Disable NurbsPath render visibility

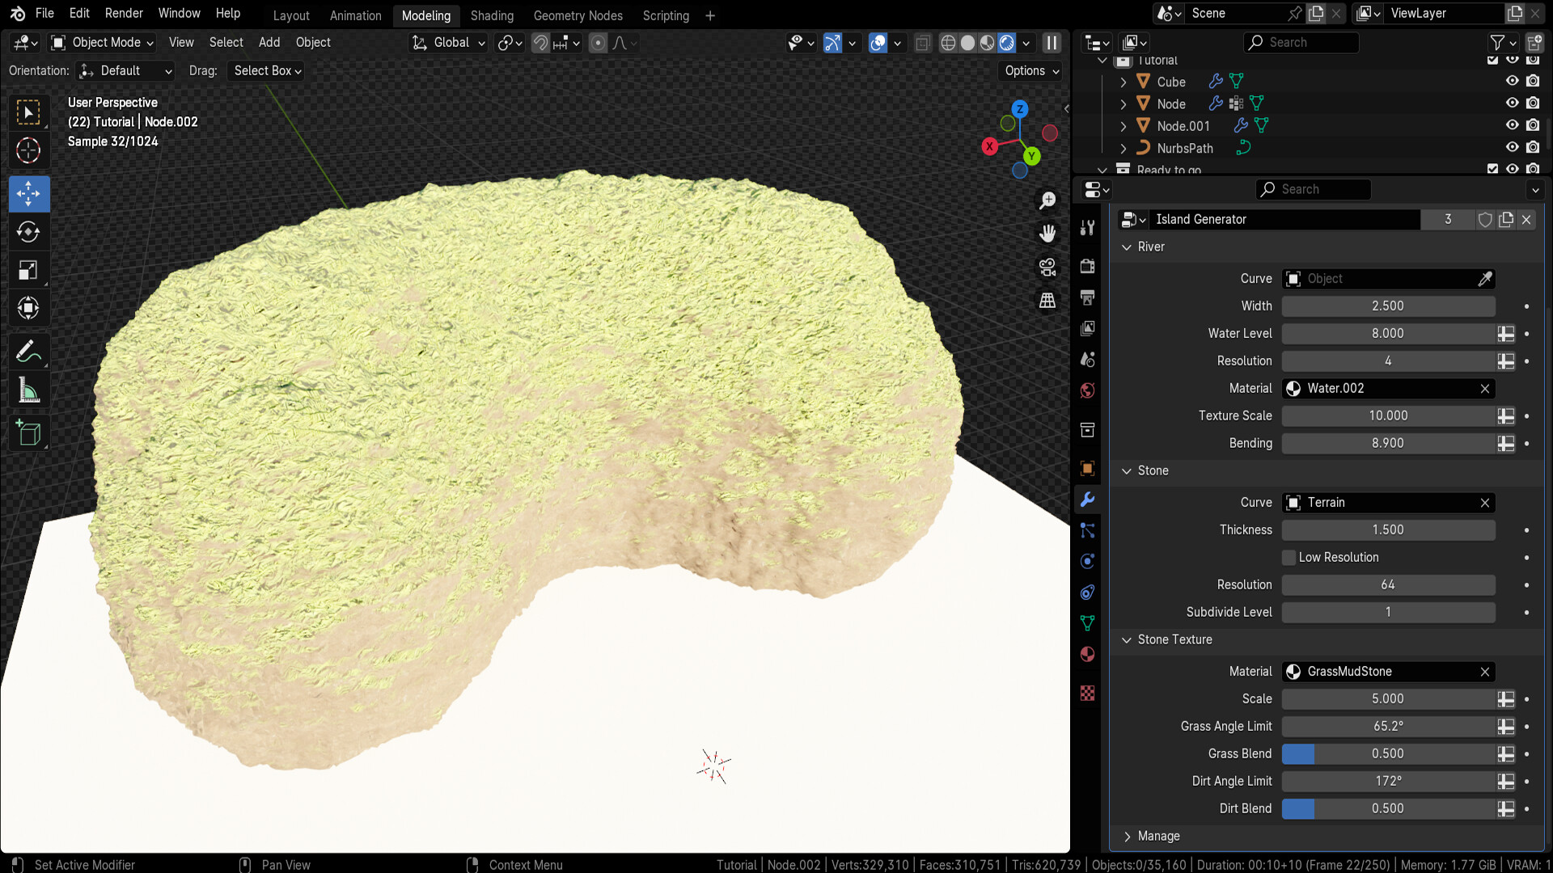(x=1533, y=147)
